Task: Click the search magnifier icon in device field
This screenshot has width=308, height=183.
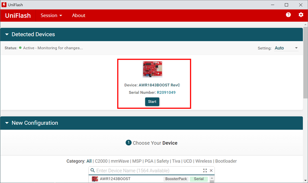Action: coord(92,170)
